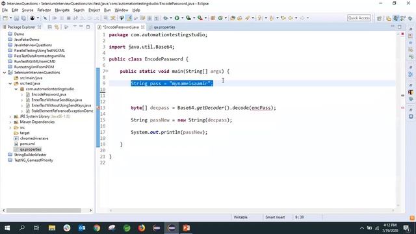Toggle Link with Editor in Package Explorer
This screenshot has height=234, width=416.
(57, 27)
